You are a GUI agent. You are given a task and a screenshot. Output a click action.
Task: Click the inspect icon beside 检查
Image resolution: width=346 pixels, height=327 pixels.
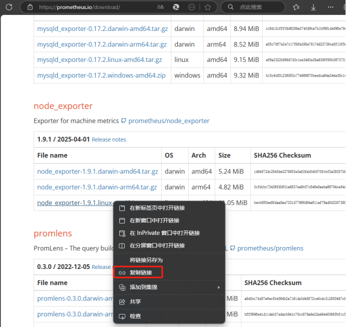pos(122,316)
